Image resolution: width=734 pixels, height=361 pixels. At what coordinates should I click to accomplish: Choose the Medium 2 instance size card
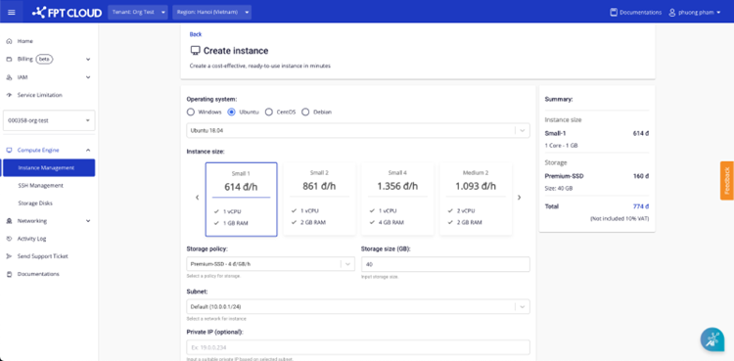click(x=476, y=199)
